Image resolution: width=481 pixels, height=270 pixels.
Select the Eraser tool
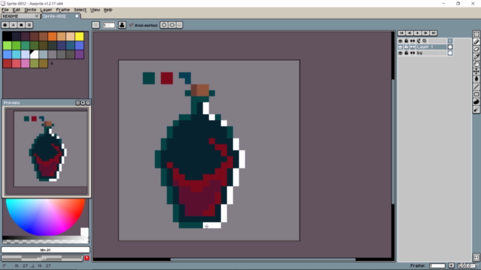point(476,49)
